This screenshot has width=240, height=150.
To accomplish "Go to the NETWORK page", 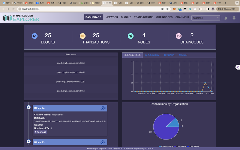I will 112,17.
